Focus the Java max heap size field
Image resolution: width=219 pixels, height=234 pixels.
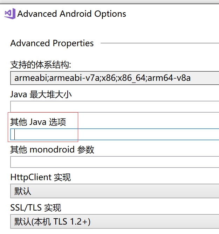point(115,106)
